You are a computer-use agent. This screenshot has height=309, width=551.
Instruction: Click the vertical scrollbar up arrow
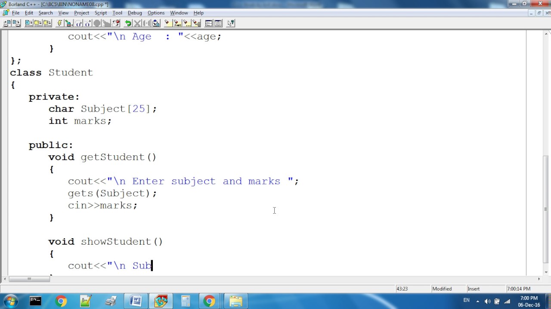(x=546, y=33)
